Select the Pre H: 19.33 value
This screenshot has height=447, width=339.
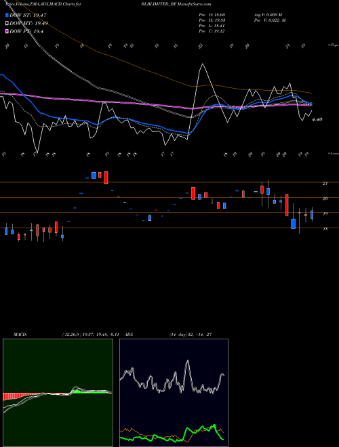212,20
